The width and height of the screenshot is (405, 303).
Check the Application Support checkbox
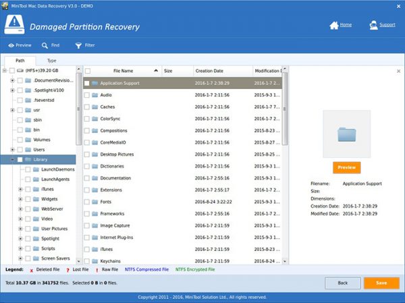point(87,83)
